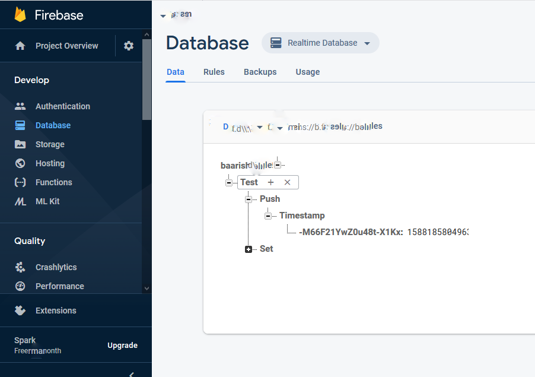Open the Realtime Database dropdown
This screenshot has width=535, height=377.
[320, 43]
